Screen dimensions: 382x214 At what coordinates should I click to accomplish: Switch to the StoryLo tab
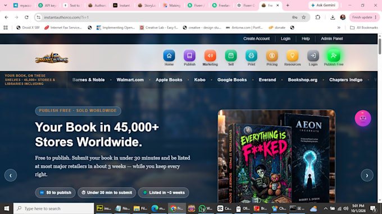click(x=147, y=6)
